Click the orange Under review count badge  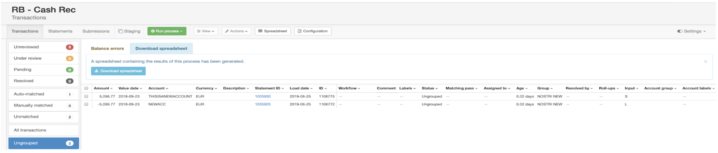70,59
